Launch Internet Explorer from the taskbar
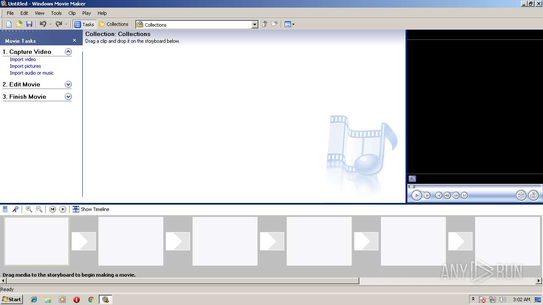 pos(34,299)
